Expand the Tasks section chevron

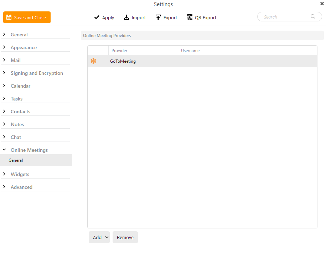pyautogui.click(x=4, y=98)
